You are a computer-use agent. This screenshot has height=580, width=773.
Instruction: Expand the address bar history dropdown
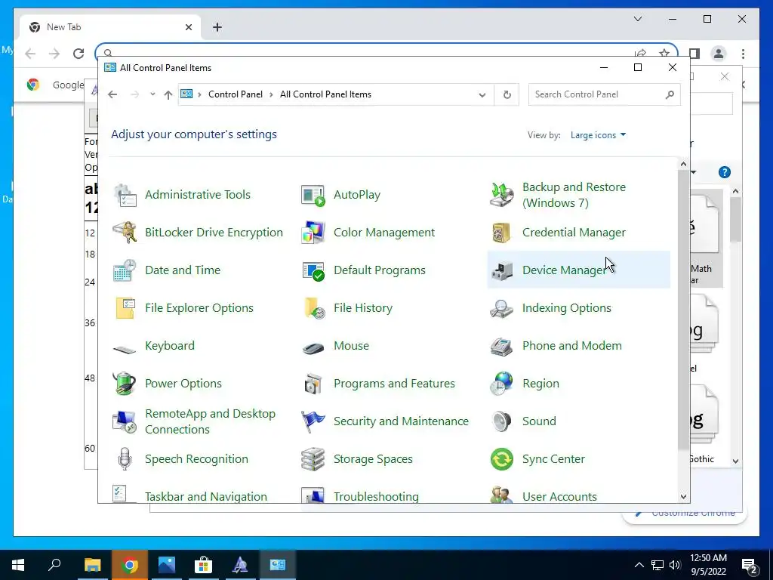coord(482,94)
